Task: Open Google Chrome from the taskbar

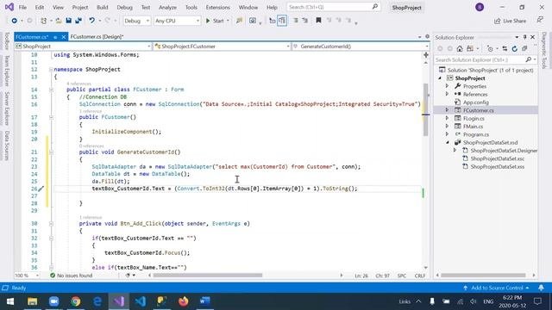Action: tap(75, 301)
